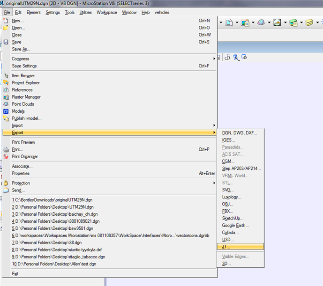Click the Protection padlock icon
323x286 pixels.
(6, 183)
